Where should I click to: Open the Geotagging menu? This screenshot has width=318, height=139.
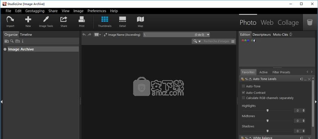pos(35,11)
